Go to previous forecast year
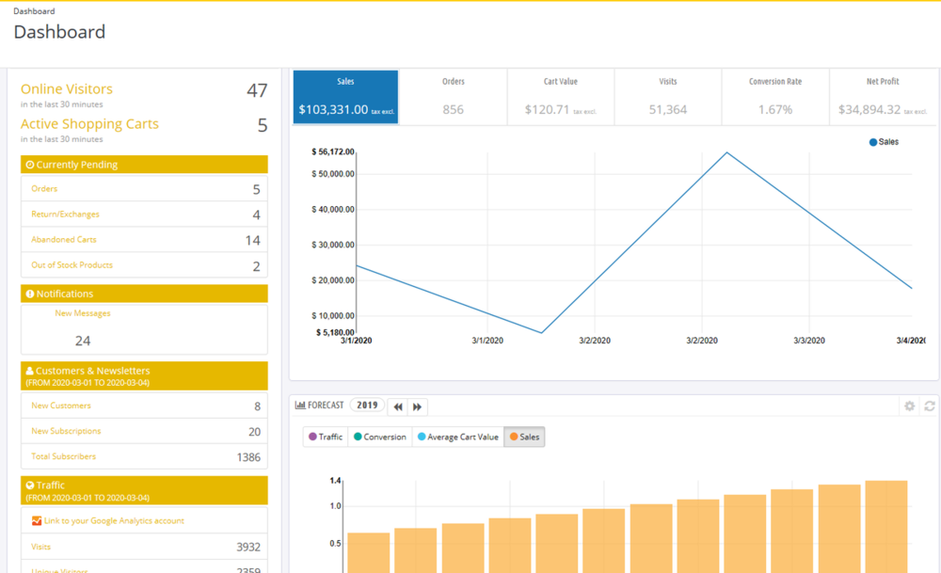Viewport: 941px width, 573px height. (x=398, y=406)
